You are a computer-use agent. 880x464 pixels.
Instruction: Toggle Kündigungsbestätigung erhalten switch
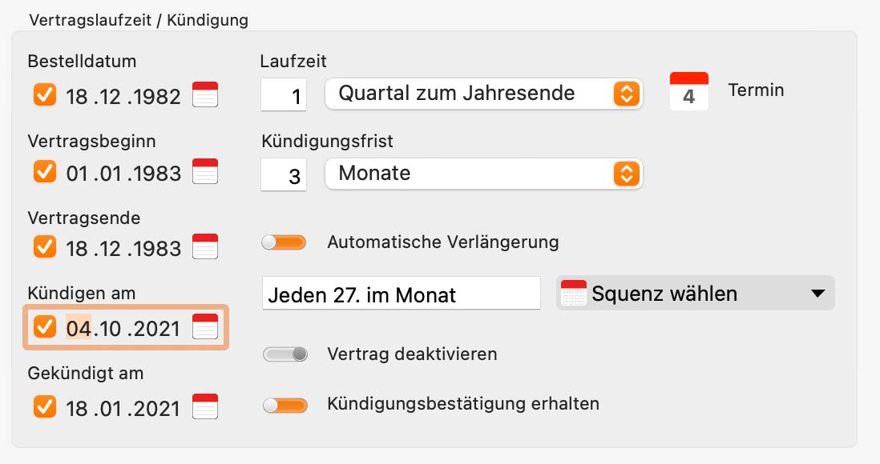coord(285,405)
